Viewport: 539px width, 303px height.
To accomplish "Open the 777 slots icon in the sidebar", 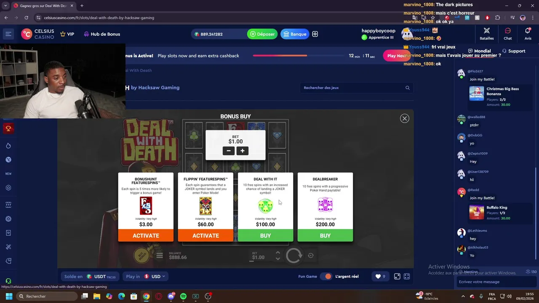I will pos(8,205).
